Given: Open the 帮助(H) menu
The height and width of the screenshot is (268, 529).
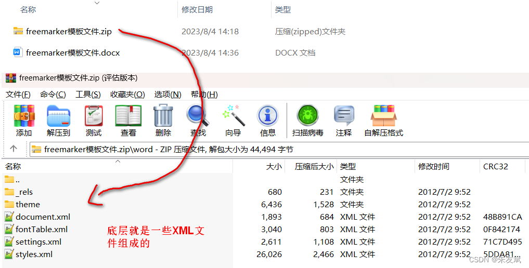Looking at the screenshot, I should pos(204,95).
